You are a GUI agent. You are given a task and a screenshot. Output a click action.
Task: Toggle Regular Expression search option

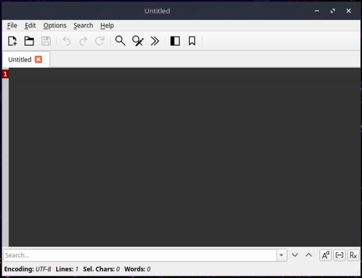click(353, 255)
